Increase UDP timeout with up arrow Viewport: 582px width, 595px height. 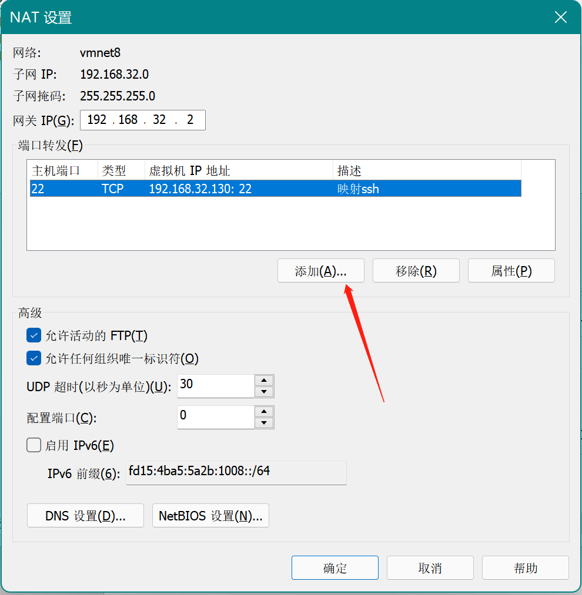(263, 380)
